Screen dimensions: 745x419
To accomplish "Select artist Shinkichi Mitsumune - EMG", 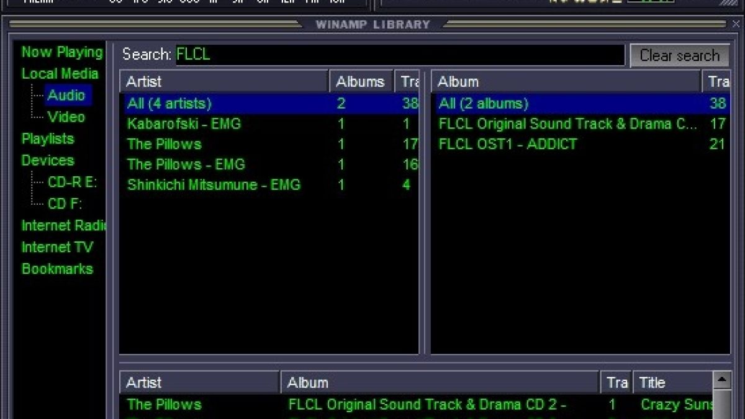I will point(269,184).
